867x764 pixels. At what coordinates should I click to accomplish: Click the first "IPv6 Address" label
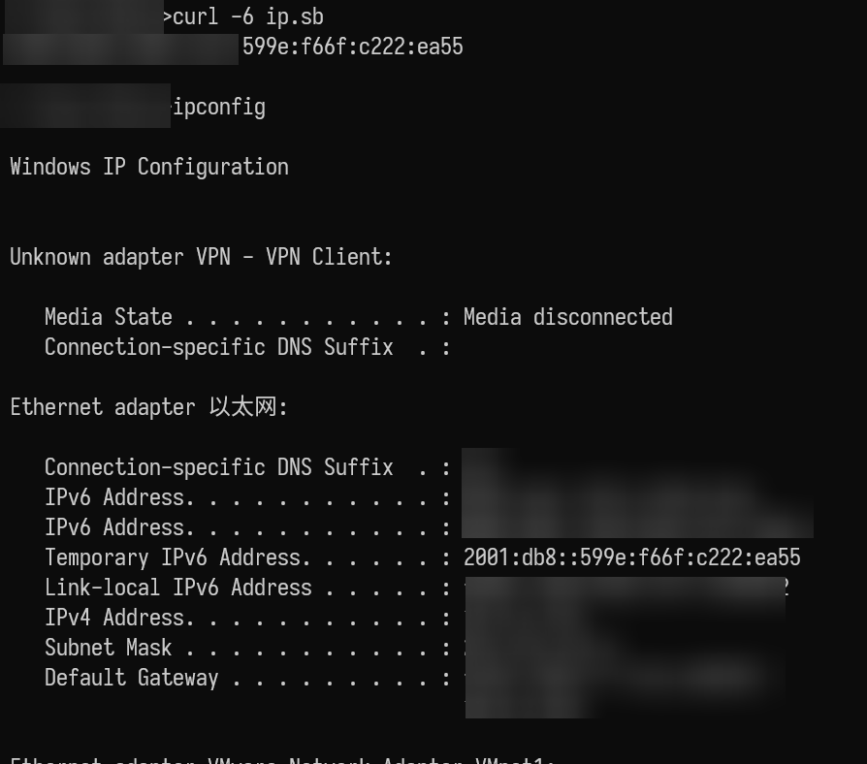114,497
